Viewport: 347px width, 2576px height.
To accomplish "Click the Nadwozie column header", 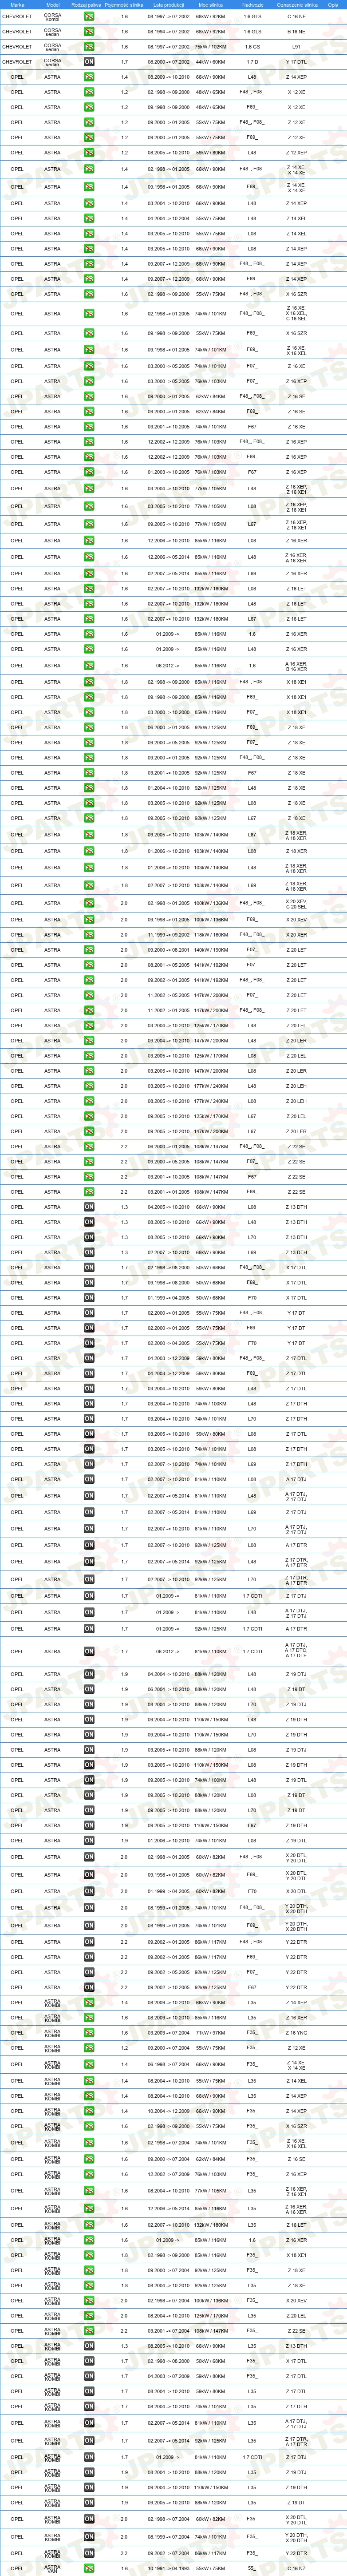I will point(252,5).
